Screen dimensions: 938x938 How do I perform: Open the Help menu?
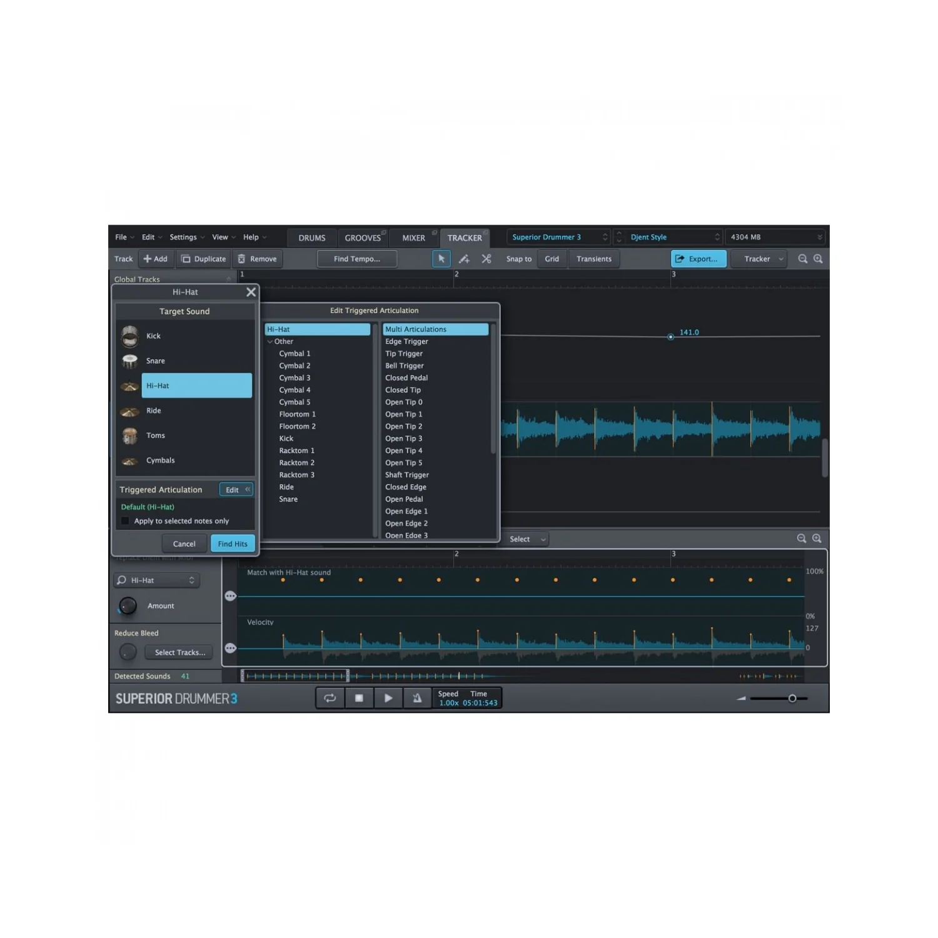coord(255,237)
